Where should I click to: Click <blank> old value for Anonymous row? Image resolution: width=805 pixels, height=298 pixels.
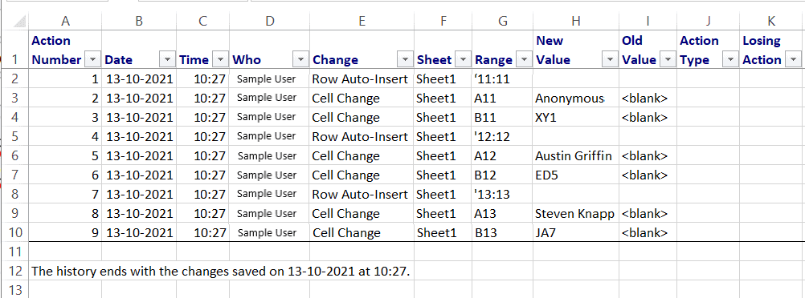(x=648, y=99)
